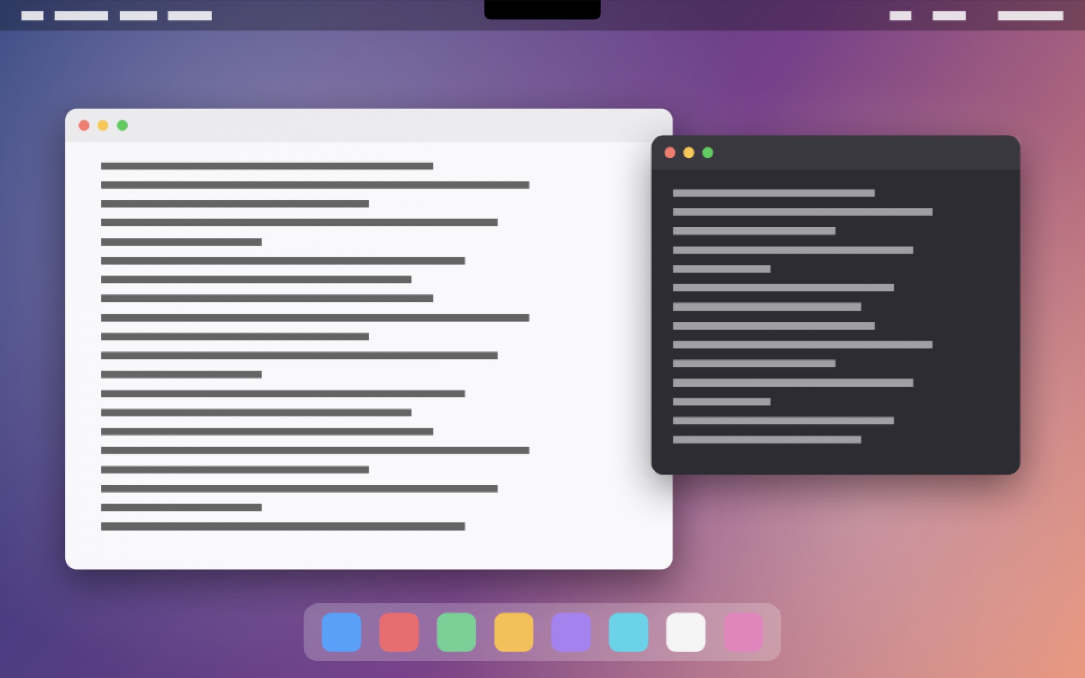Open the purple app in the dock
Screen dimensions: 1085x678
point(571,632)
